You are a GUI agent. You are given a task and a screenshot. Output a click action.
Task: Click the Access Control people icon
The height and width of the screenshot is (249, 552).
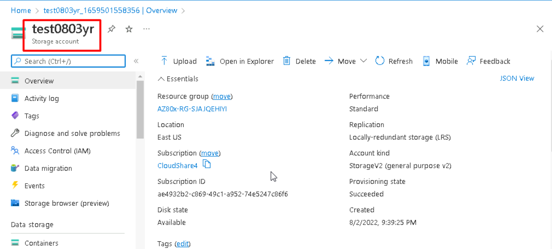coord(15,150)
